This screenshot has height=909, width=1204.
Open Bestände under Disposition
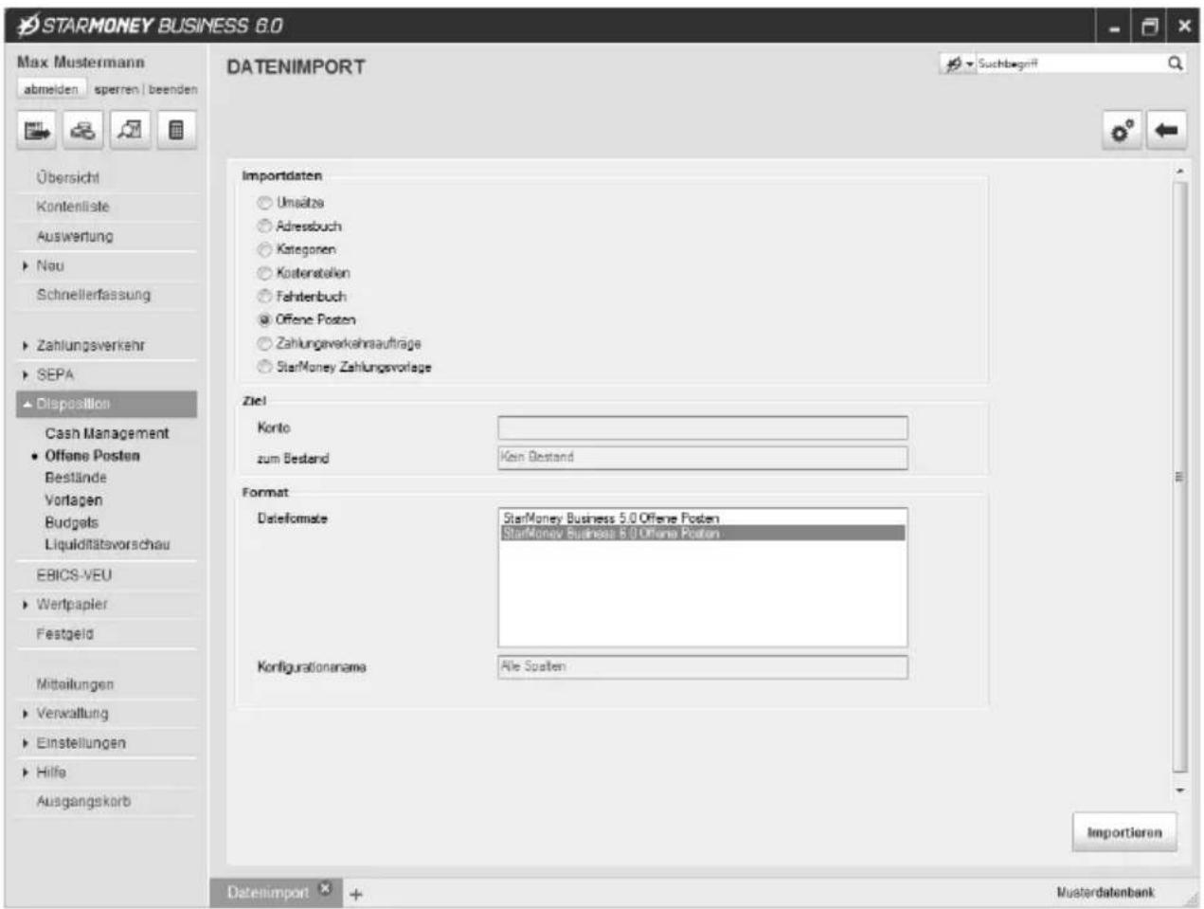coord(76,478)
